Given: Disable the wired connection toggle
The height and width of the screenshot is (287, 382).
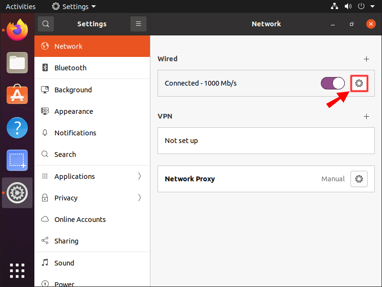Looking at the screenshot, I should [x=333, y=83].
